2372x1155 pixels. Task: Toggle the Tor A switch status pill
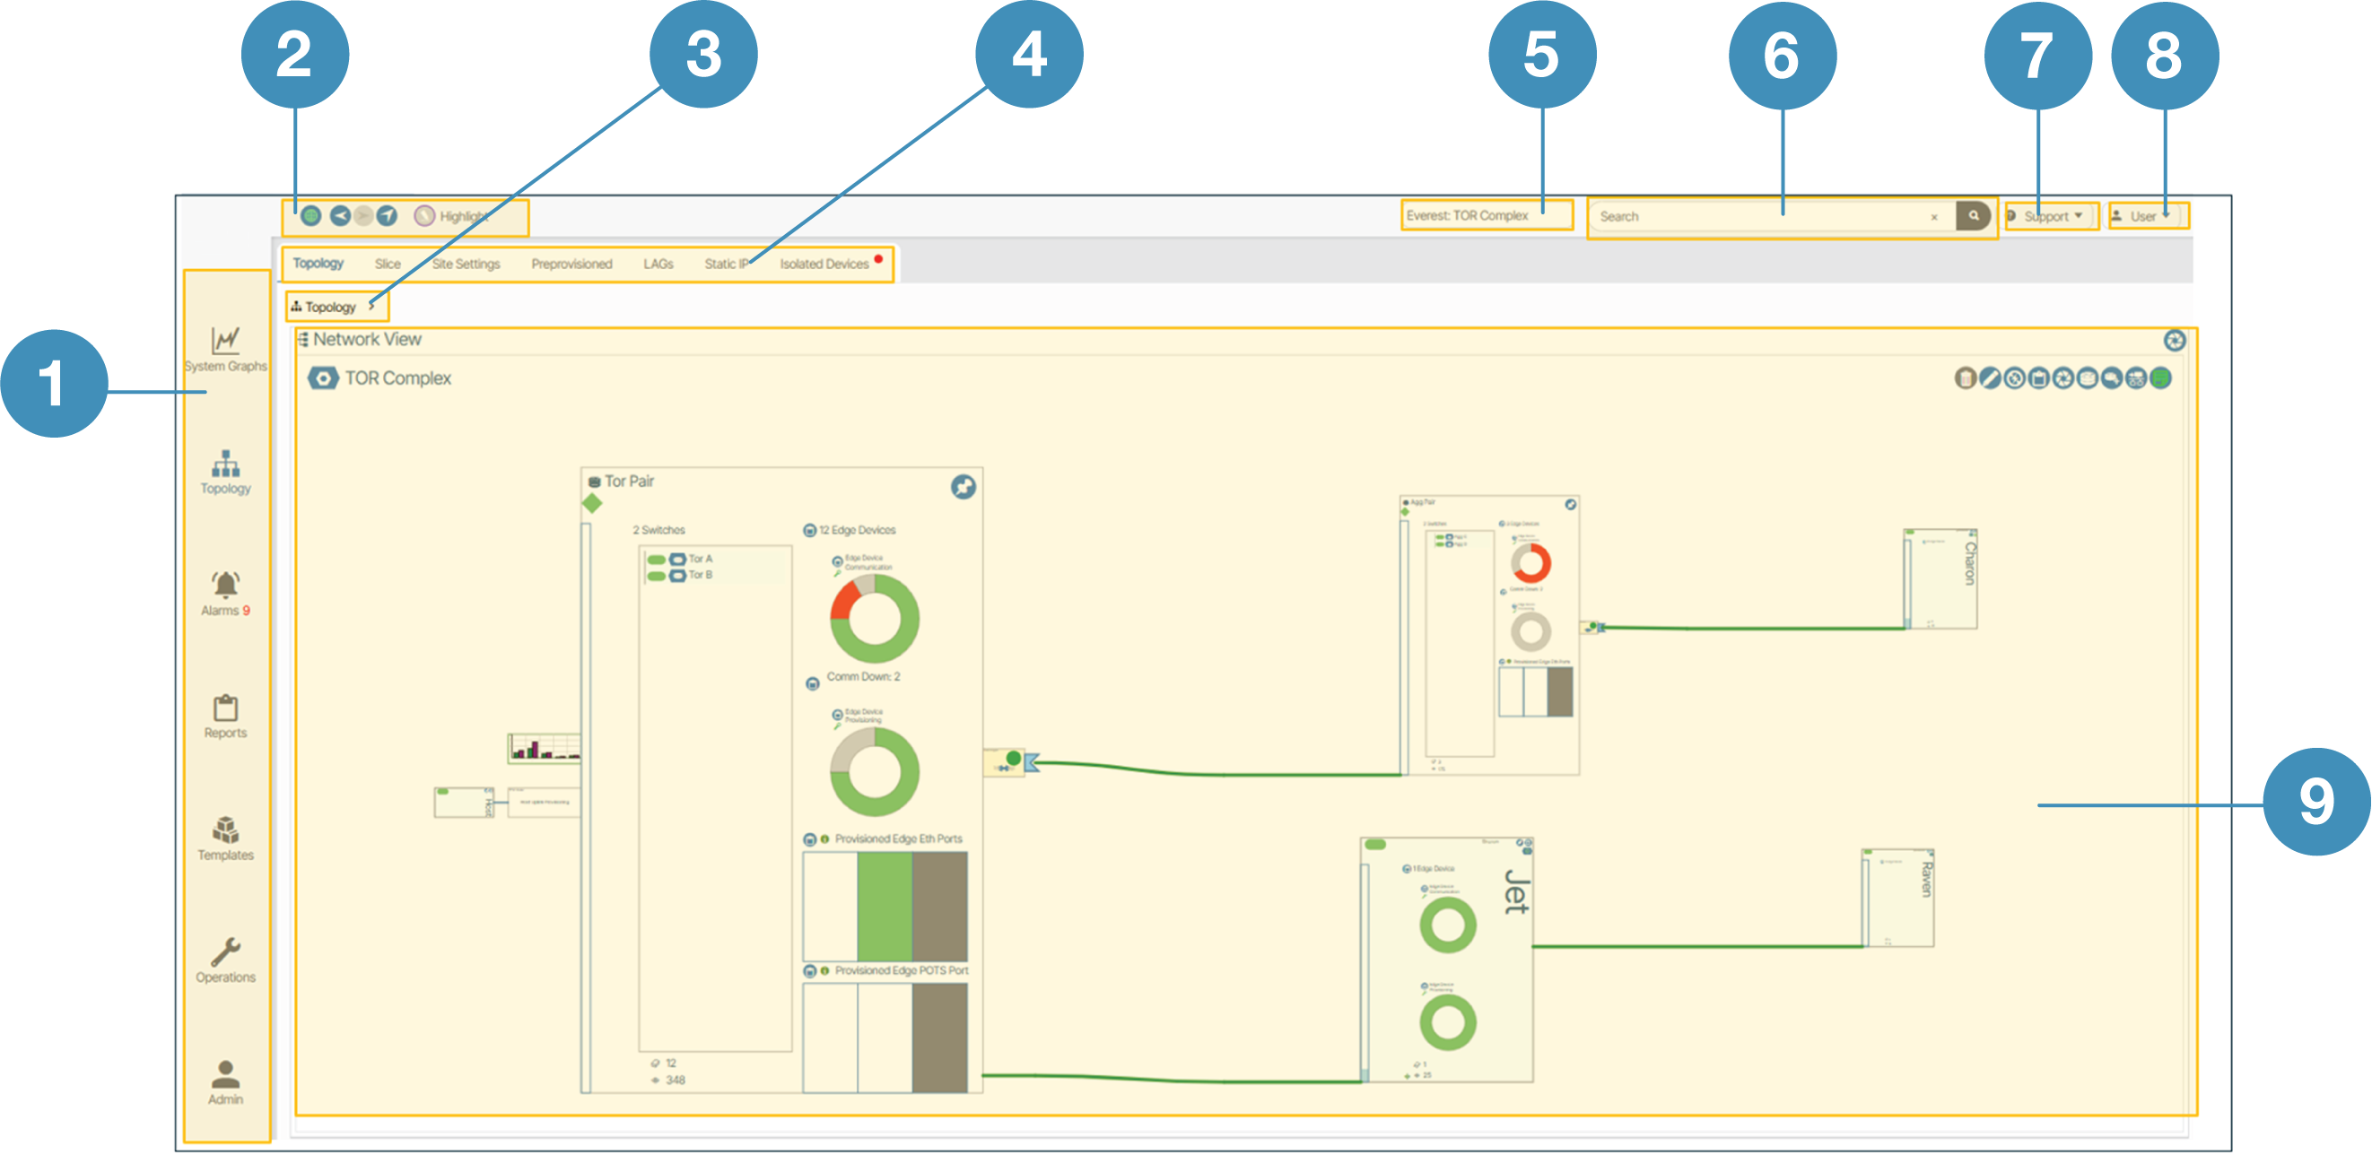(657, 560)
